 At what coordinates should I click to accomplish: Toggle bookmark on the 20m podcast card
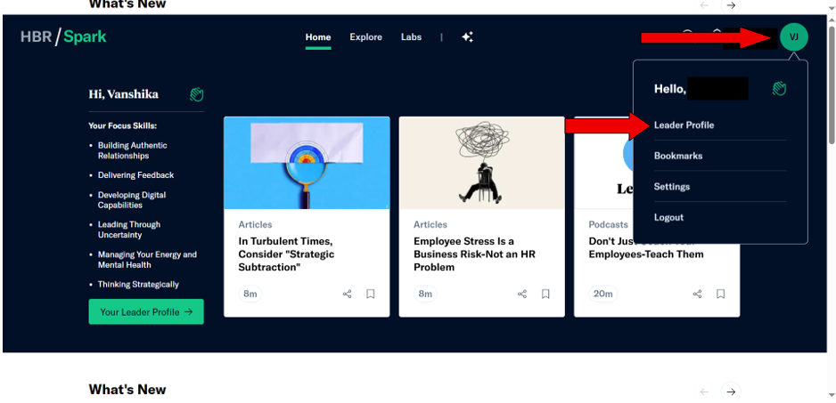point(721,294)
